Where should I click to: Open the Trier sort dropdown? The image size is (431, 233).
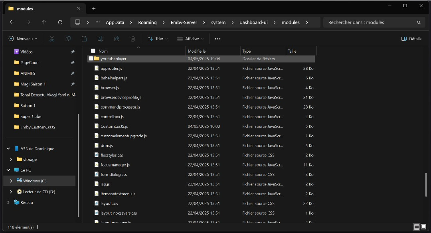[x=157, y=39]
